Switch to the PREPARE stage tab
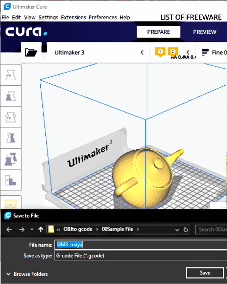 (158, 32)
